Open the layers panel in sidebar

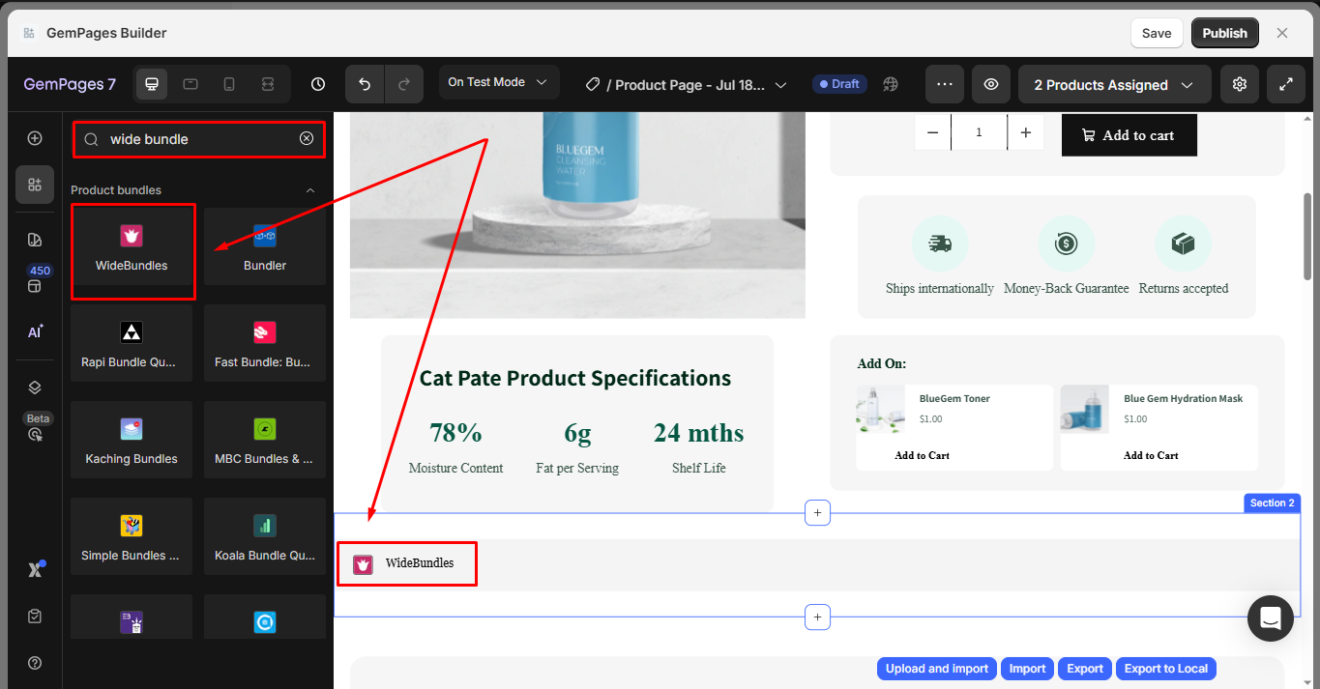tap(35, 388)
